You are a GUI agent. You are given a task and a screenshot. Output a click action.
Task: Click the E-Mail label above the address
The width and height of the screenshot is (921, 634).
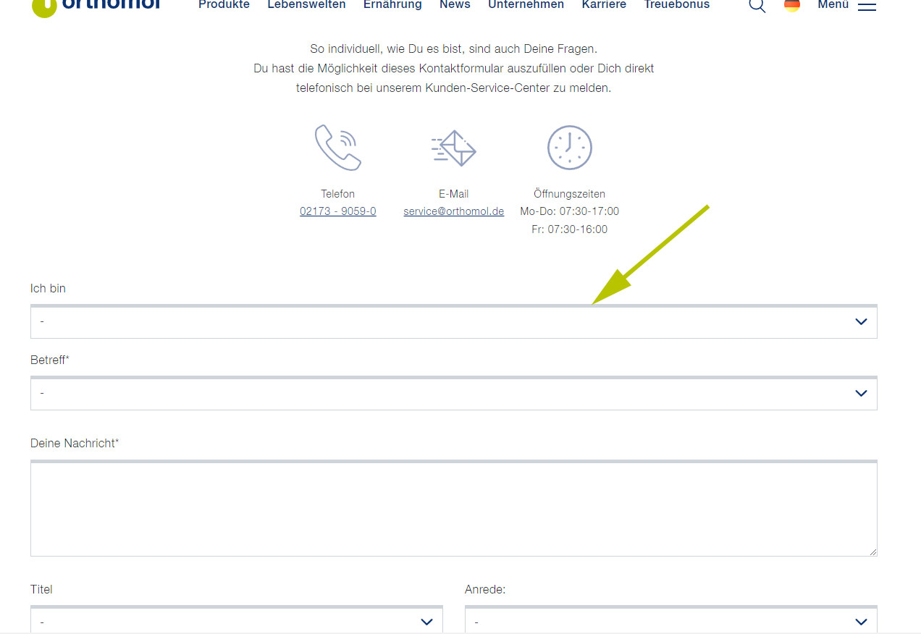pos(454,194)
